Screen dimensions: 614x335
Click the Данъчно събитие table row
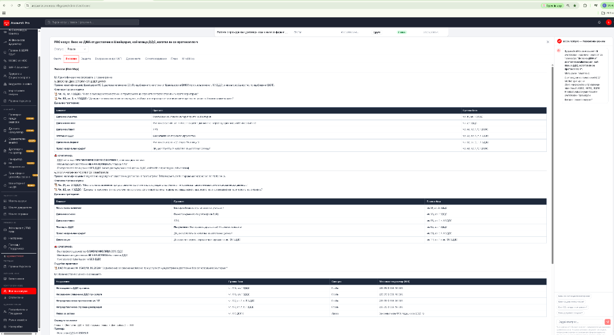click(300, 117)
